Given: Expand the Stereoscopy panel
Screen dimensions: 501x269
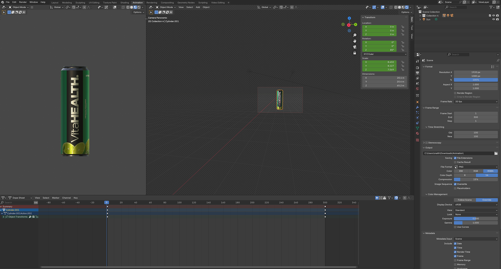Looking at the screenshot, I should [x=424, y=143].
